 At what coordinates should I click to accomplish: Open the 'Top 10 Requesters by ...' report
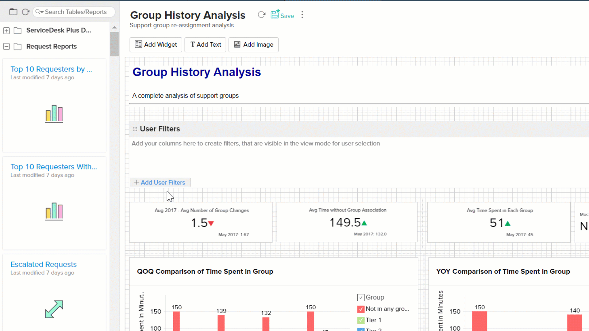pyautogui.click(x=51, y=69)
